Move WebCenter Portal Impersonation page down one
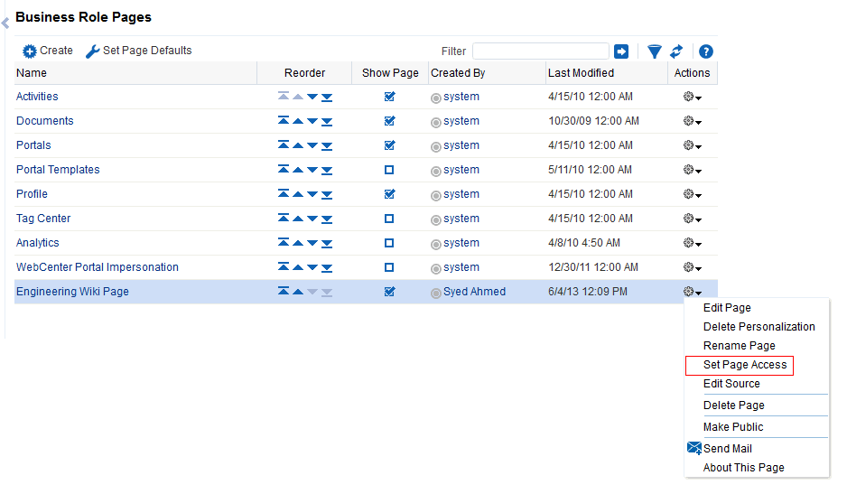 (x=312, y=267)
